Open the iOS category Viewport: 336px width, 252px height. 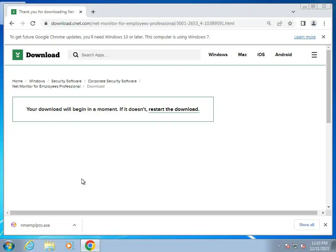click(x=261, y=55)
